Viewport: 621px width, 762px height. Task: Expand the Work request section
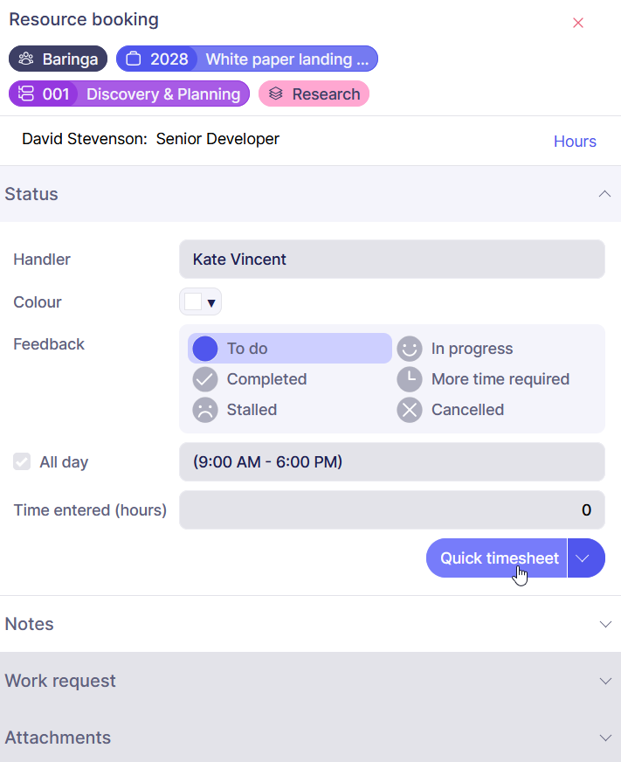605,681
